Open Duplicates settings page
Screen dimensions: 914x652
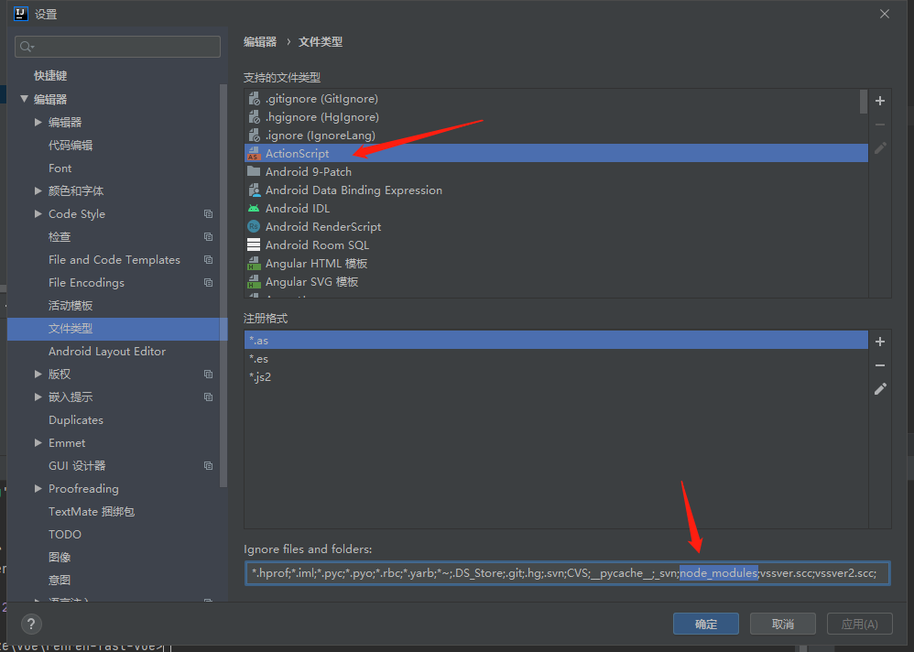tap(76, 420)
